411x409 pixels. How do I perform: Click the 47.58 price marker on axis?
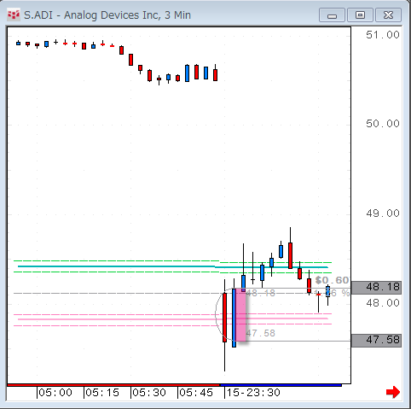coord(376,341)
